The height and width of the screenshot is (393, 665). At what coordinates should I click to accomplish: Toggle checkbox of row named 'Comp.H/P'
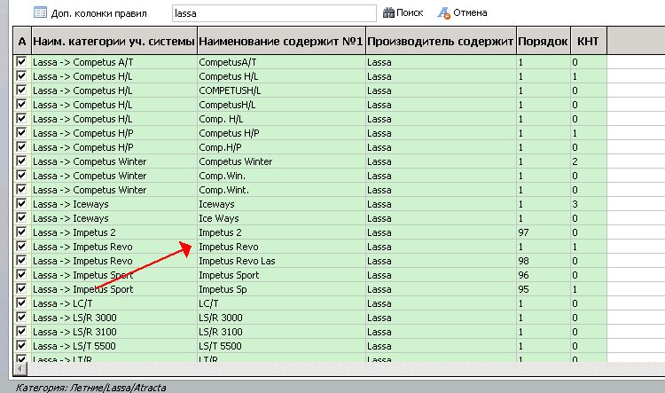click(21, 147)
